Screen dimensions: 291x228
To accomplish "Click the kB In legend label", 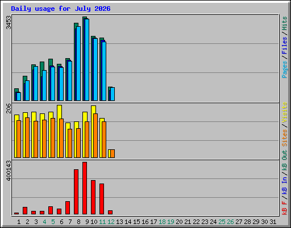I will (284, 181).
